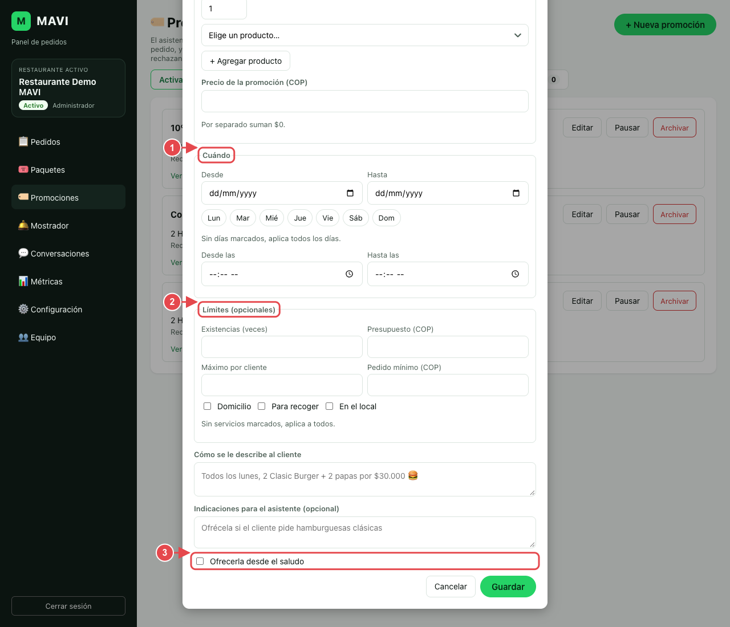This screenshot has height=627, width=730.
Task: Click the MAVI logo icon
Action: [21, 21]
